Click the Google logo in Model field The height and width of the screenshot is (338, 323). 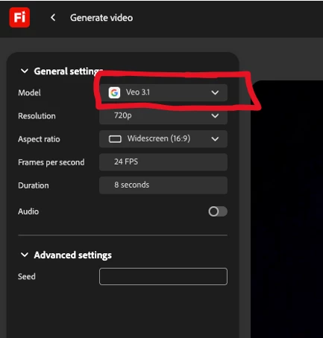click(x=114, y=93)
